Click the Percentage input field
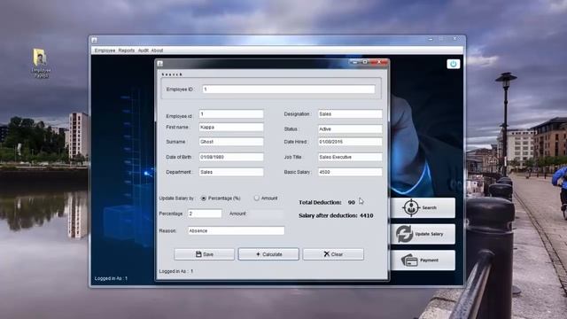This screenshot has width=567, height=319. tap(205, 214)
